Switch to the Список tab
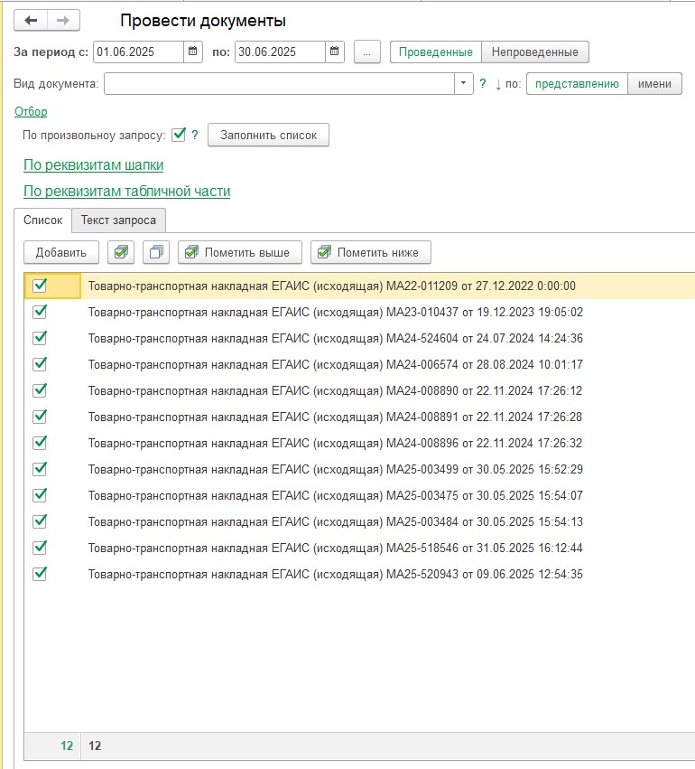The image size is (695, 769). (43, 220)
